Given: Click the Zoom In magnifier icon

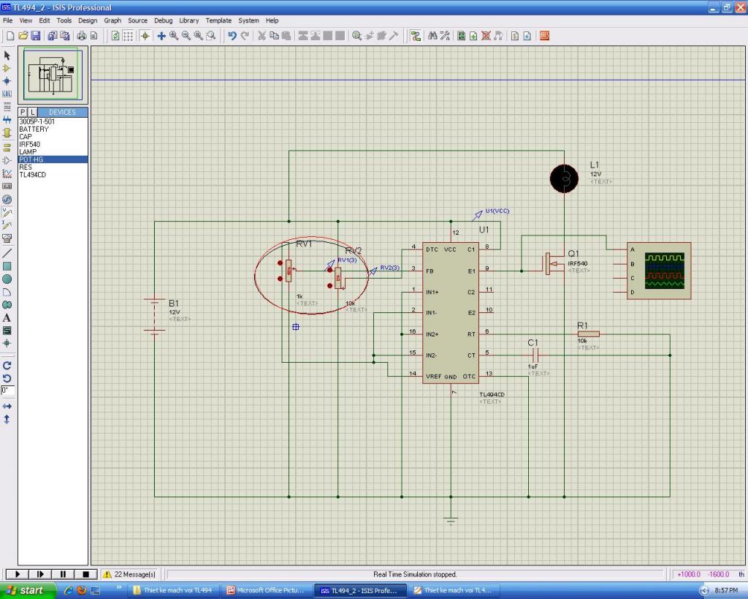Looking at the screenshot, I should pos(174,36).
